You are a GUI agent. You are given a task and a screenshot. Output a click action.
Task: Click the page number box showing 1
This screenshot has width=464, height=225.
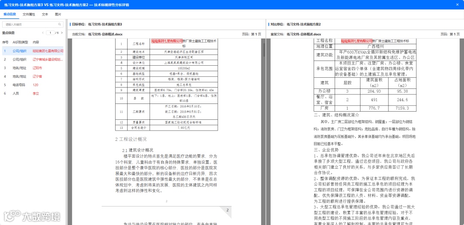50,33
